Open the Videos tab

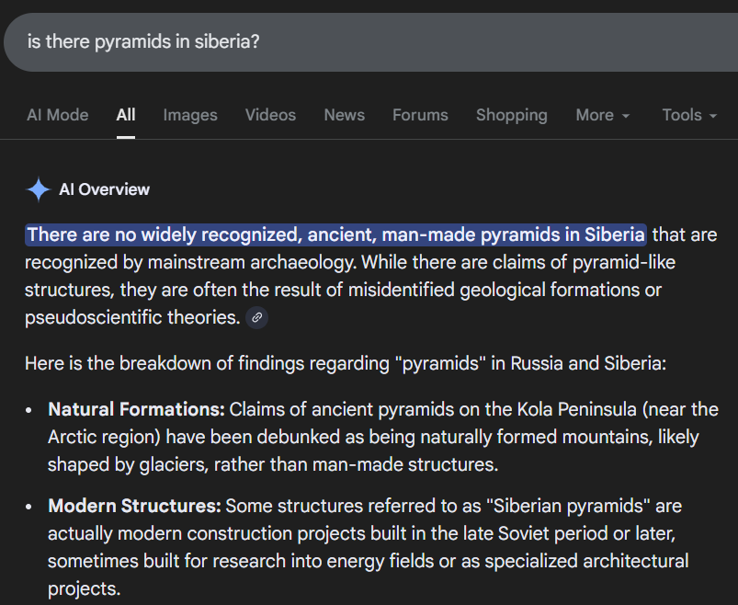coord(270,115)
